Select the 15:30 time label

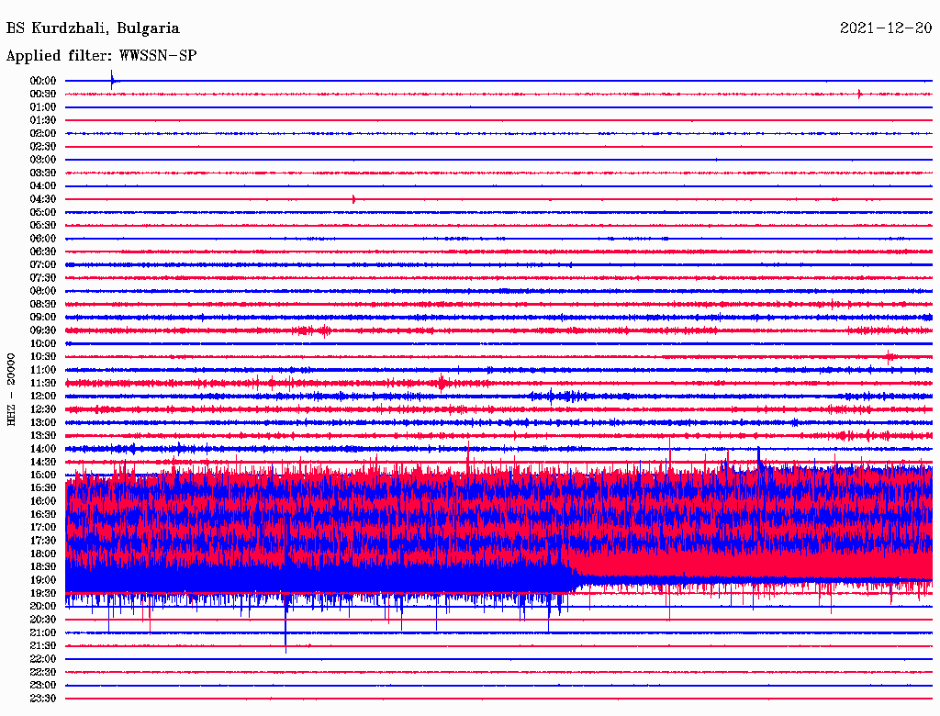(43, 488)
